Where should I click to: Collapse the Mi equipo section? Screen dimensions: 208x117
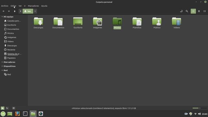click(2, 17)
